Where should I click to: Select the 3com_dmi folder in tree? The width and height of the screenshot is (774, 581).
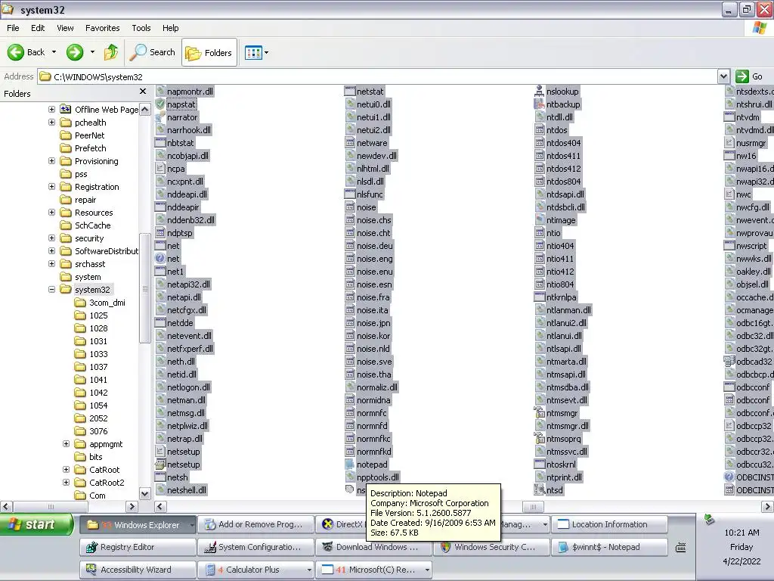[x=107, y=303]
